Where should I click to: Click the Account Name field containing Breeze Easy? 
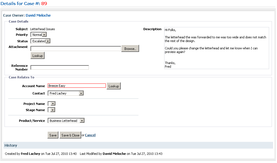[x=77, y=86]
